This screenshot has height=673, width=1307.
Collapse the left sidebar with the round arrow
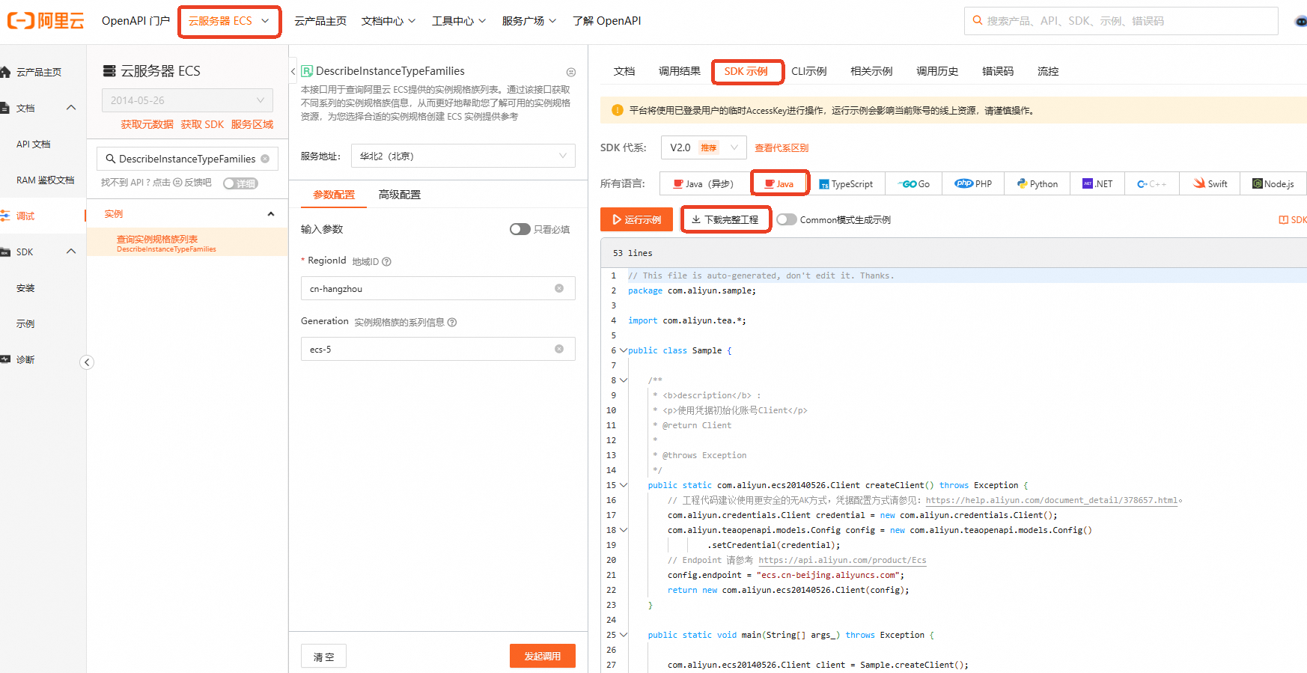tap(87, 362)
